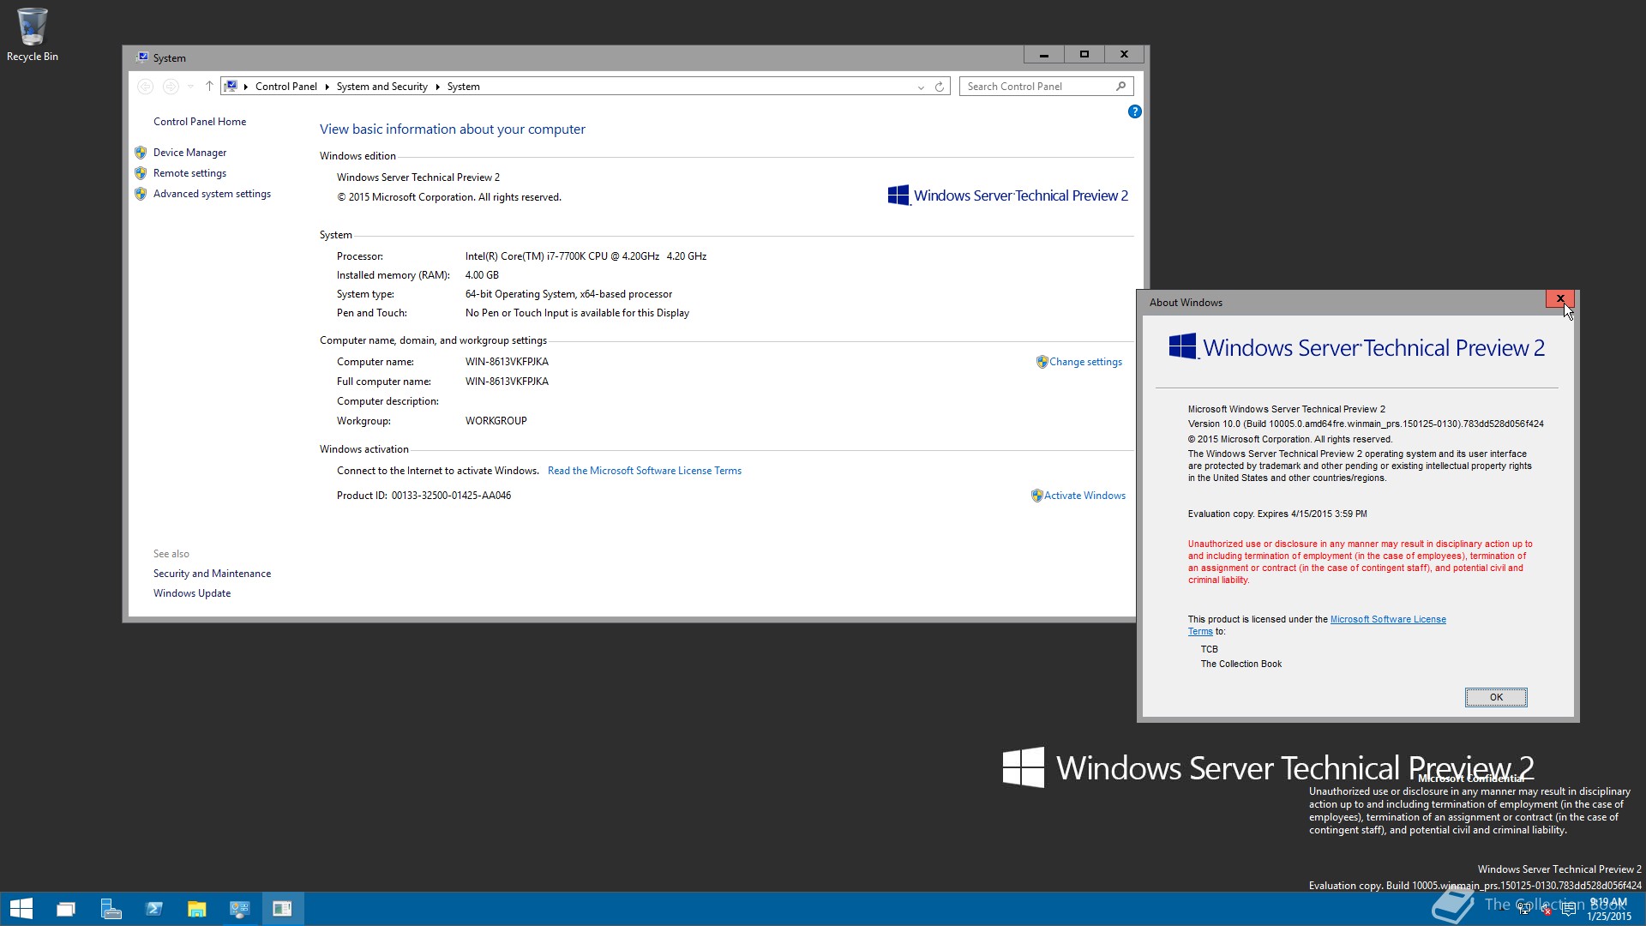Open Security and Maintenance link
This screenshot has width=1646, height=926.
pos(212,574)
